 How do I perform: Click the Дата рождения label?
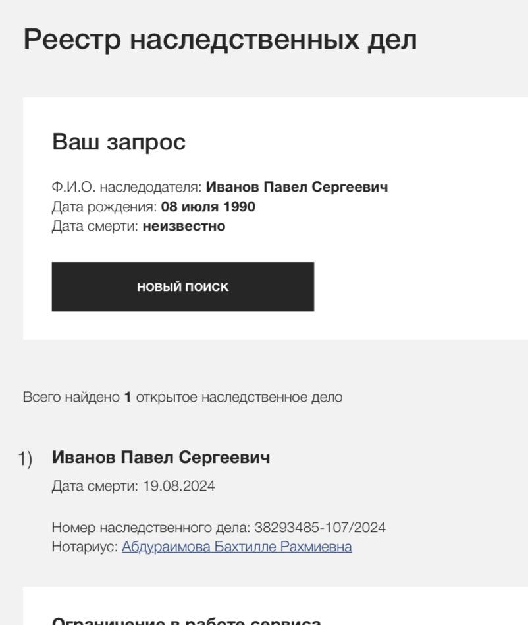(x=104, y=207)
